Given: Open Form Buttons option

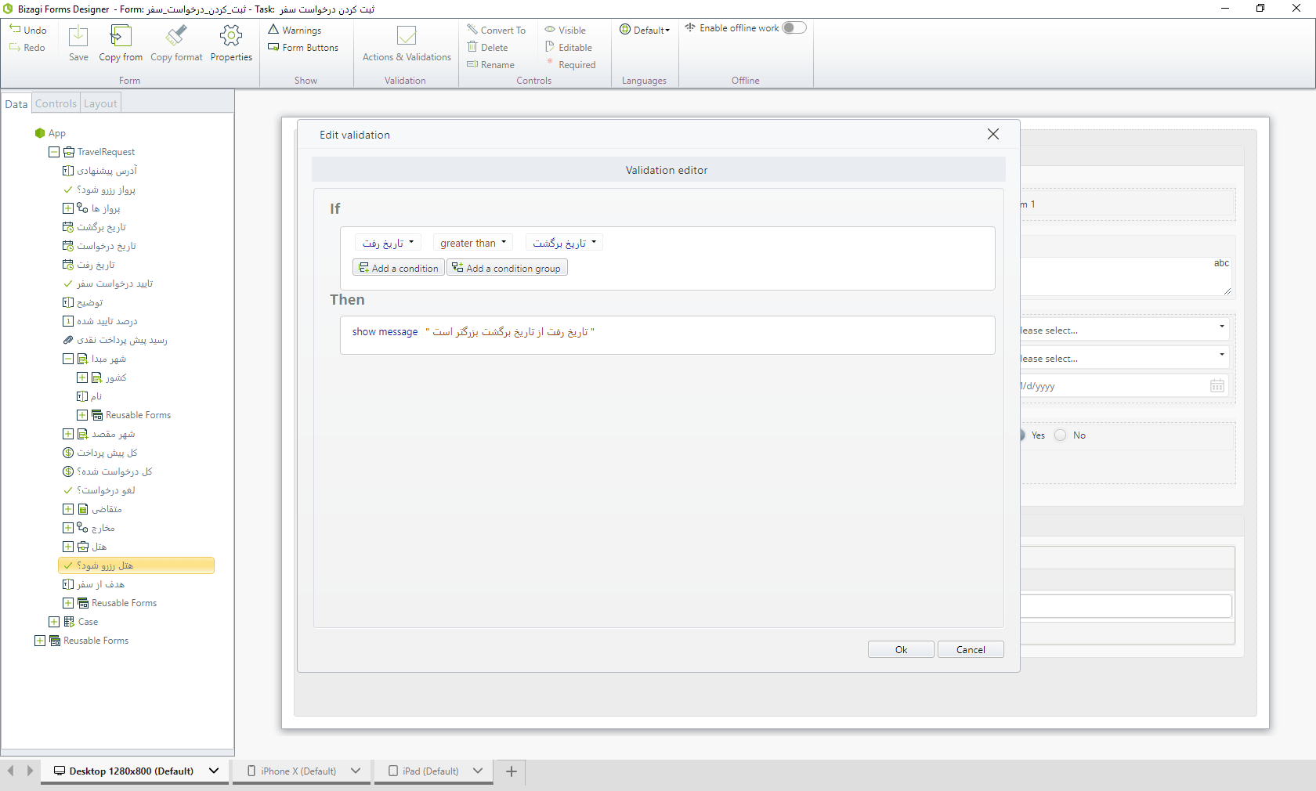Looking at the screenshot, I should [303, 47].
